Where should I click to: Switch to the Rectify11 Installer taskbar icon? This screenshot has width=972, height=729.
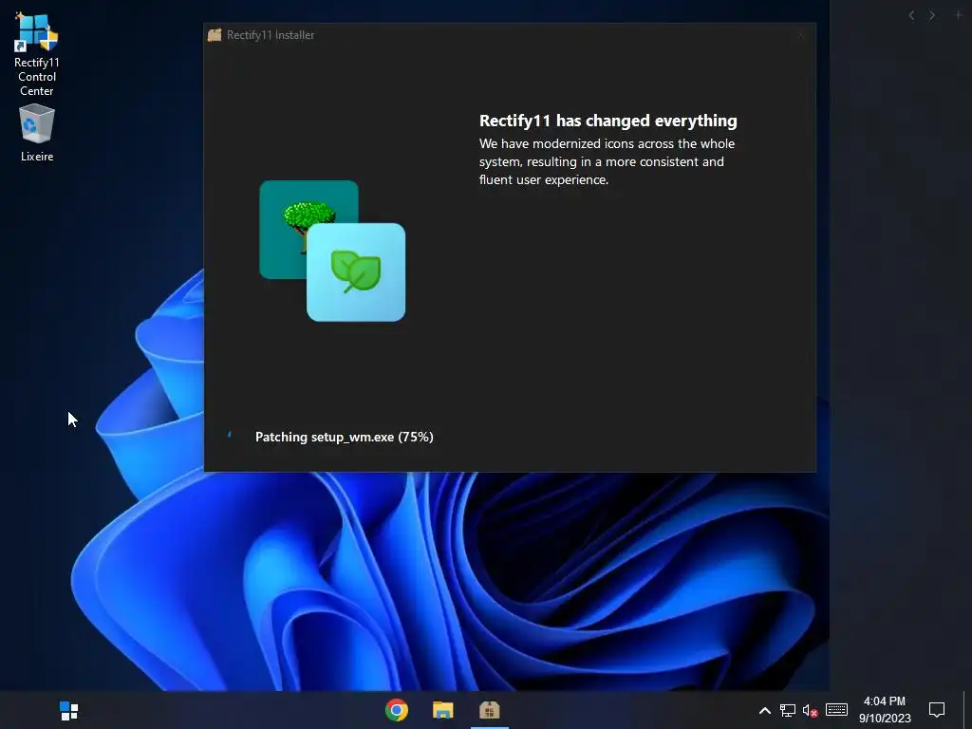pos(489,710)
